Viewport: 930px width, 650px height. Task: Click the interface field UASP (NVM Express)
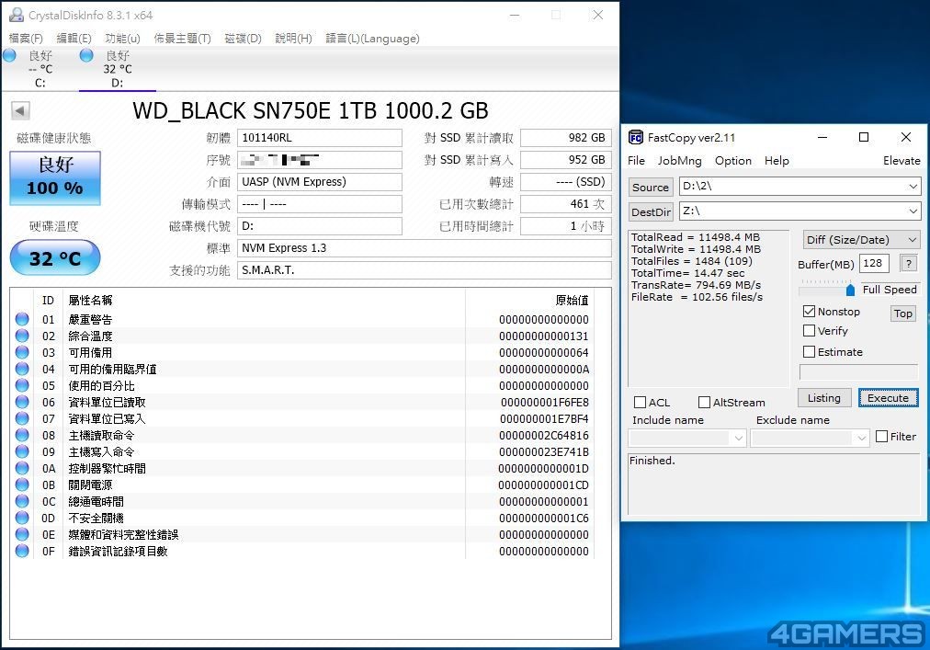coord(319,182)
